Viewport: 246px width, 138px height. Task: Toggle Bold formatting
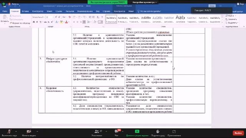[34, 22]
